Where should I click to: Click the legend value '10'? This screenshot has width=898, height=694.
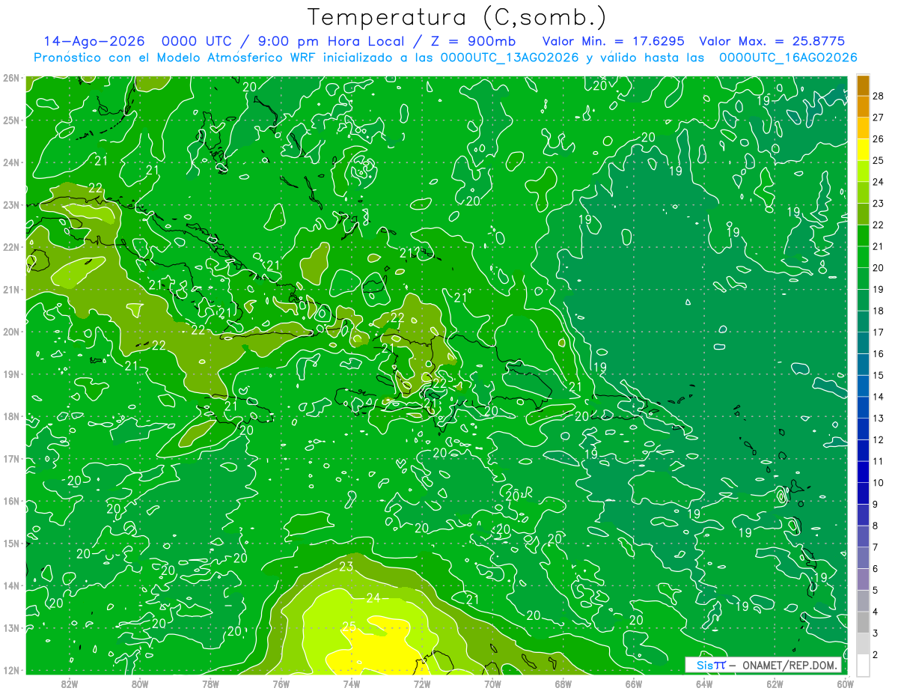coord(879,483)
